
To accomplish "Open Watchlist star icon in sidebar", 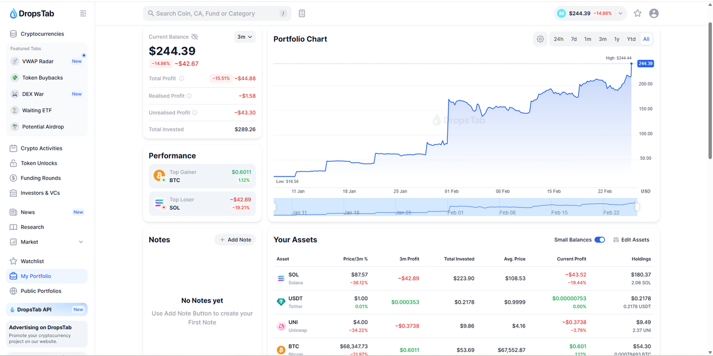I will click(x=13, y=262).
